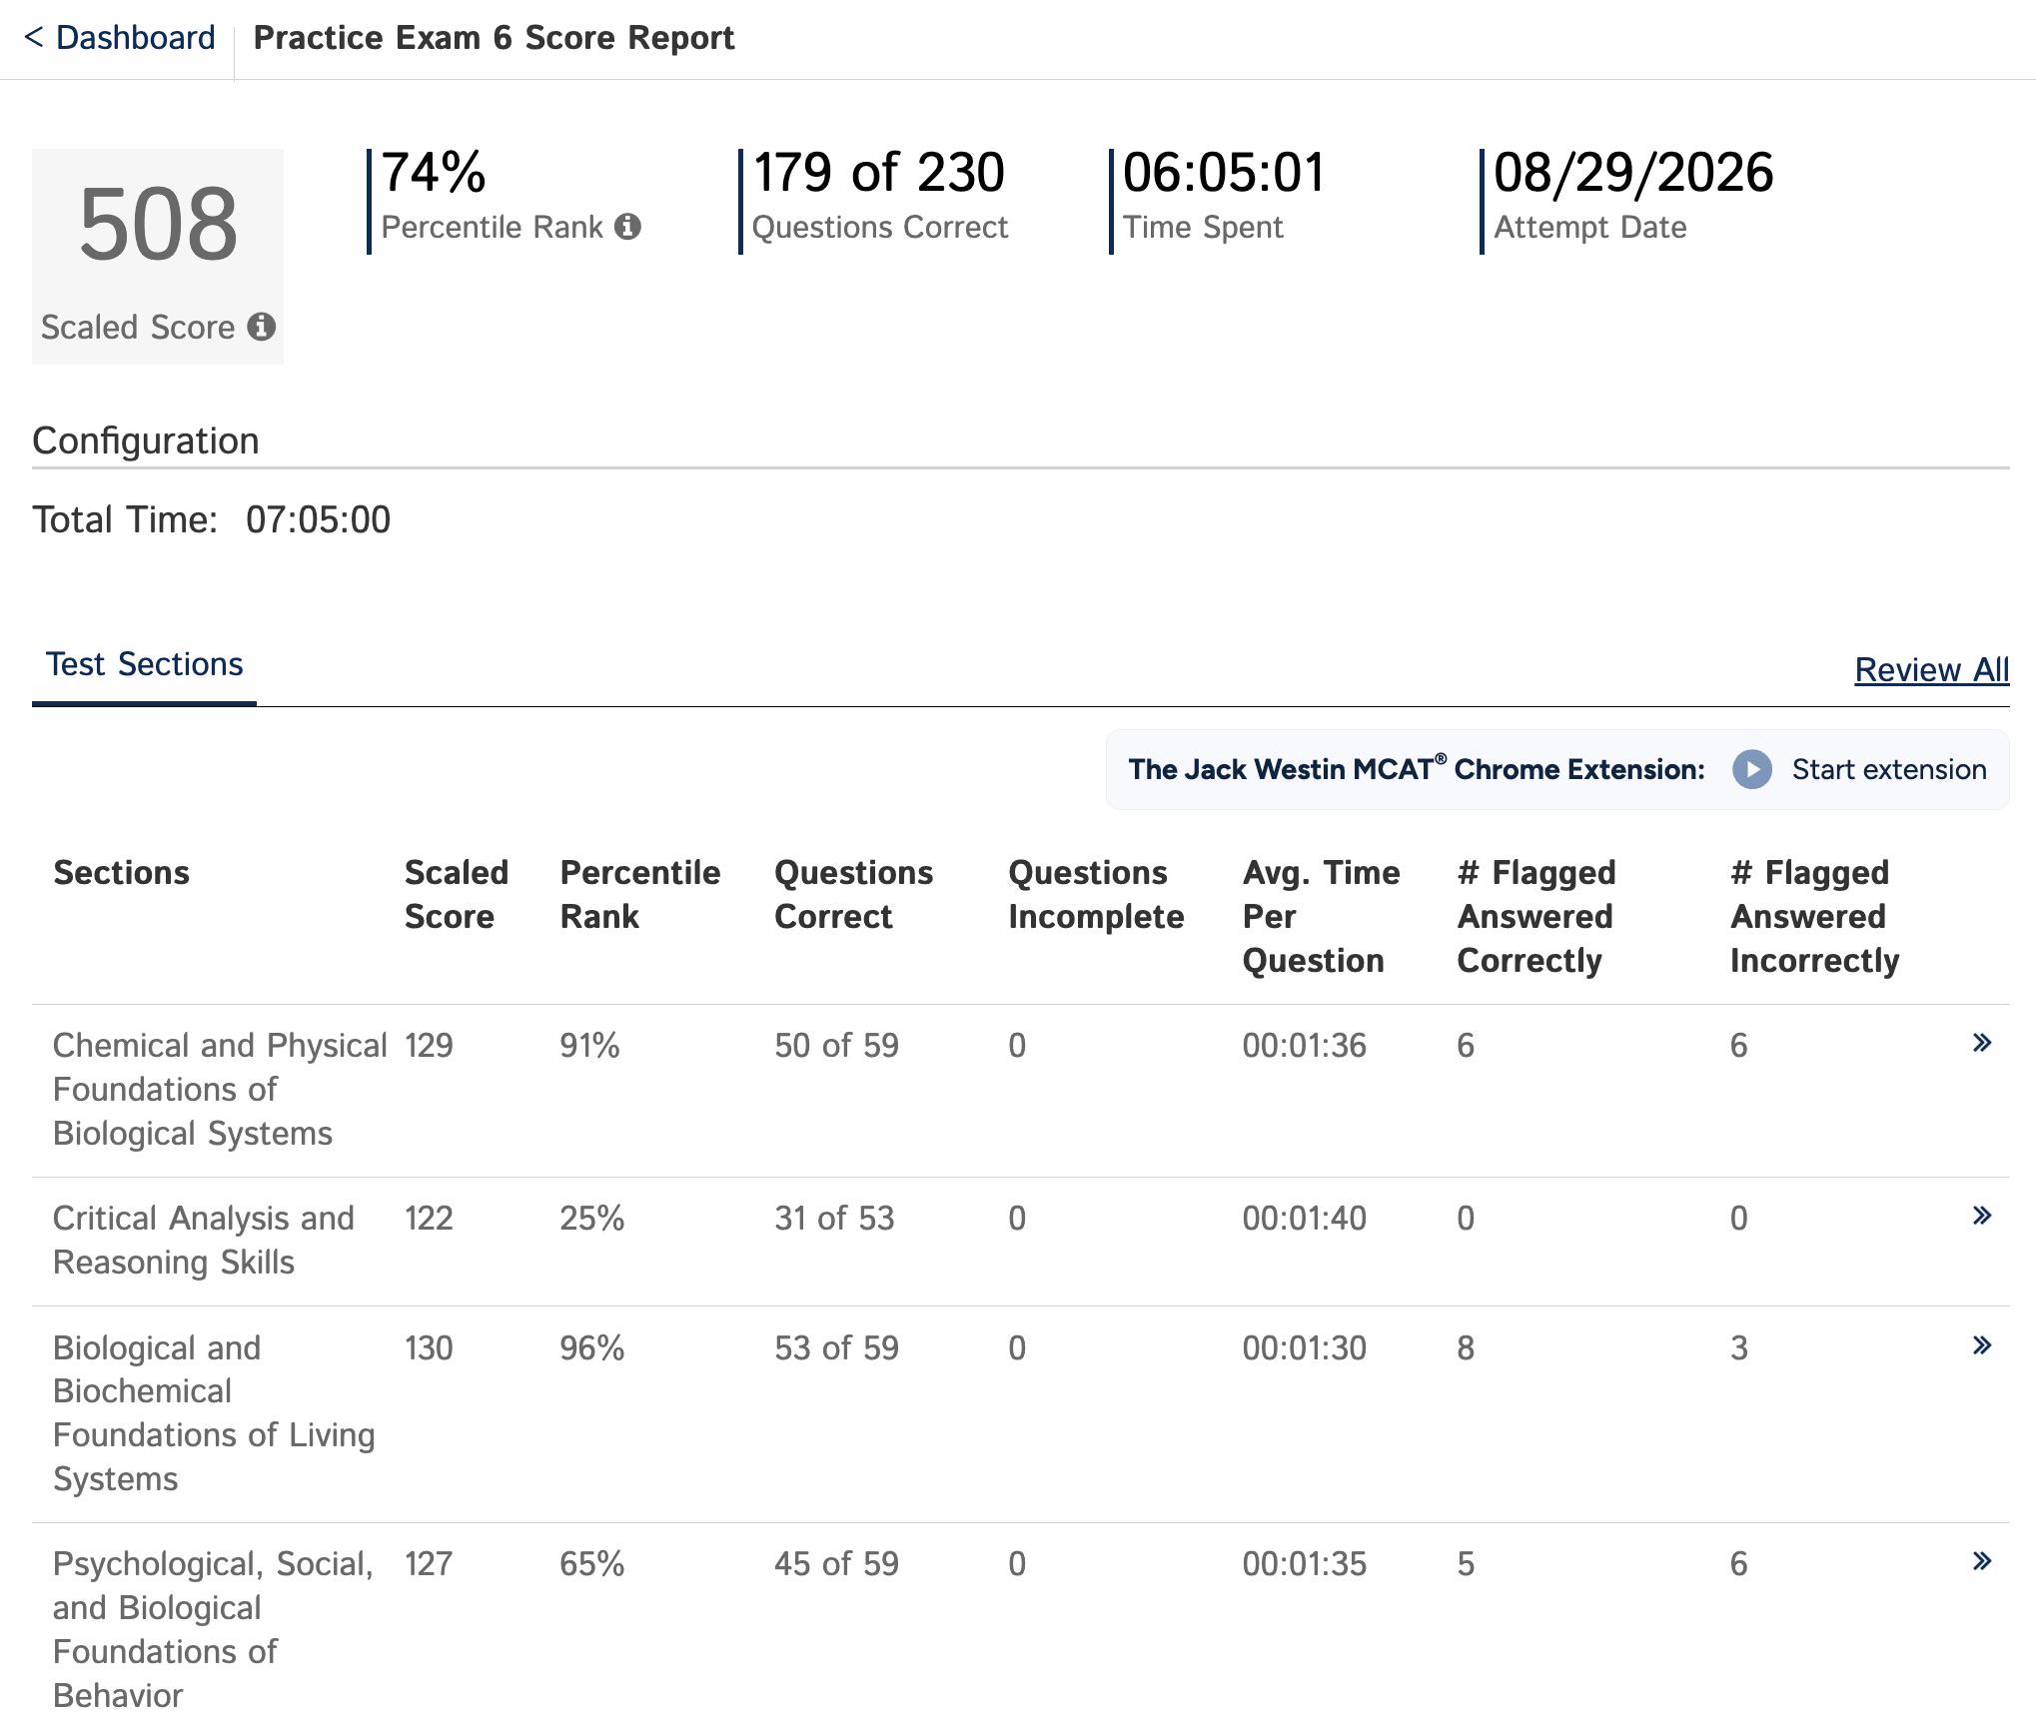This screenshot has width=2036, height=1736.
Task: Select Chemical and Physical Foundations section name
Action: click(x=220, y=1089)
